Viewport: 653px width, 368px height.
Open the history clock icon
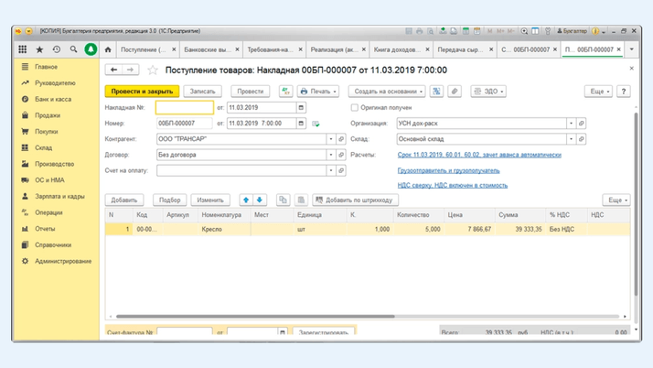57,49
